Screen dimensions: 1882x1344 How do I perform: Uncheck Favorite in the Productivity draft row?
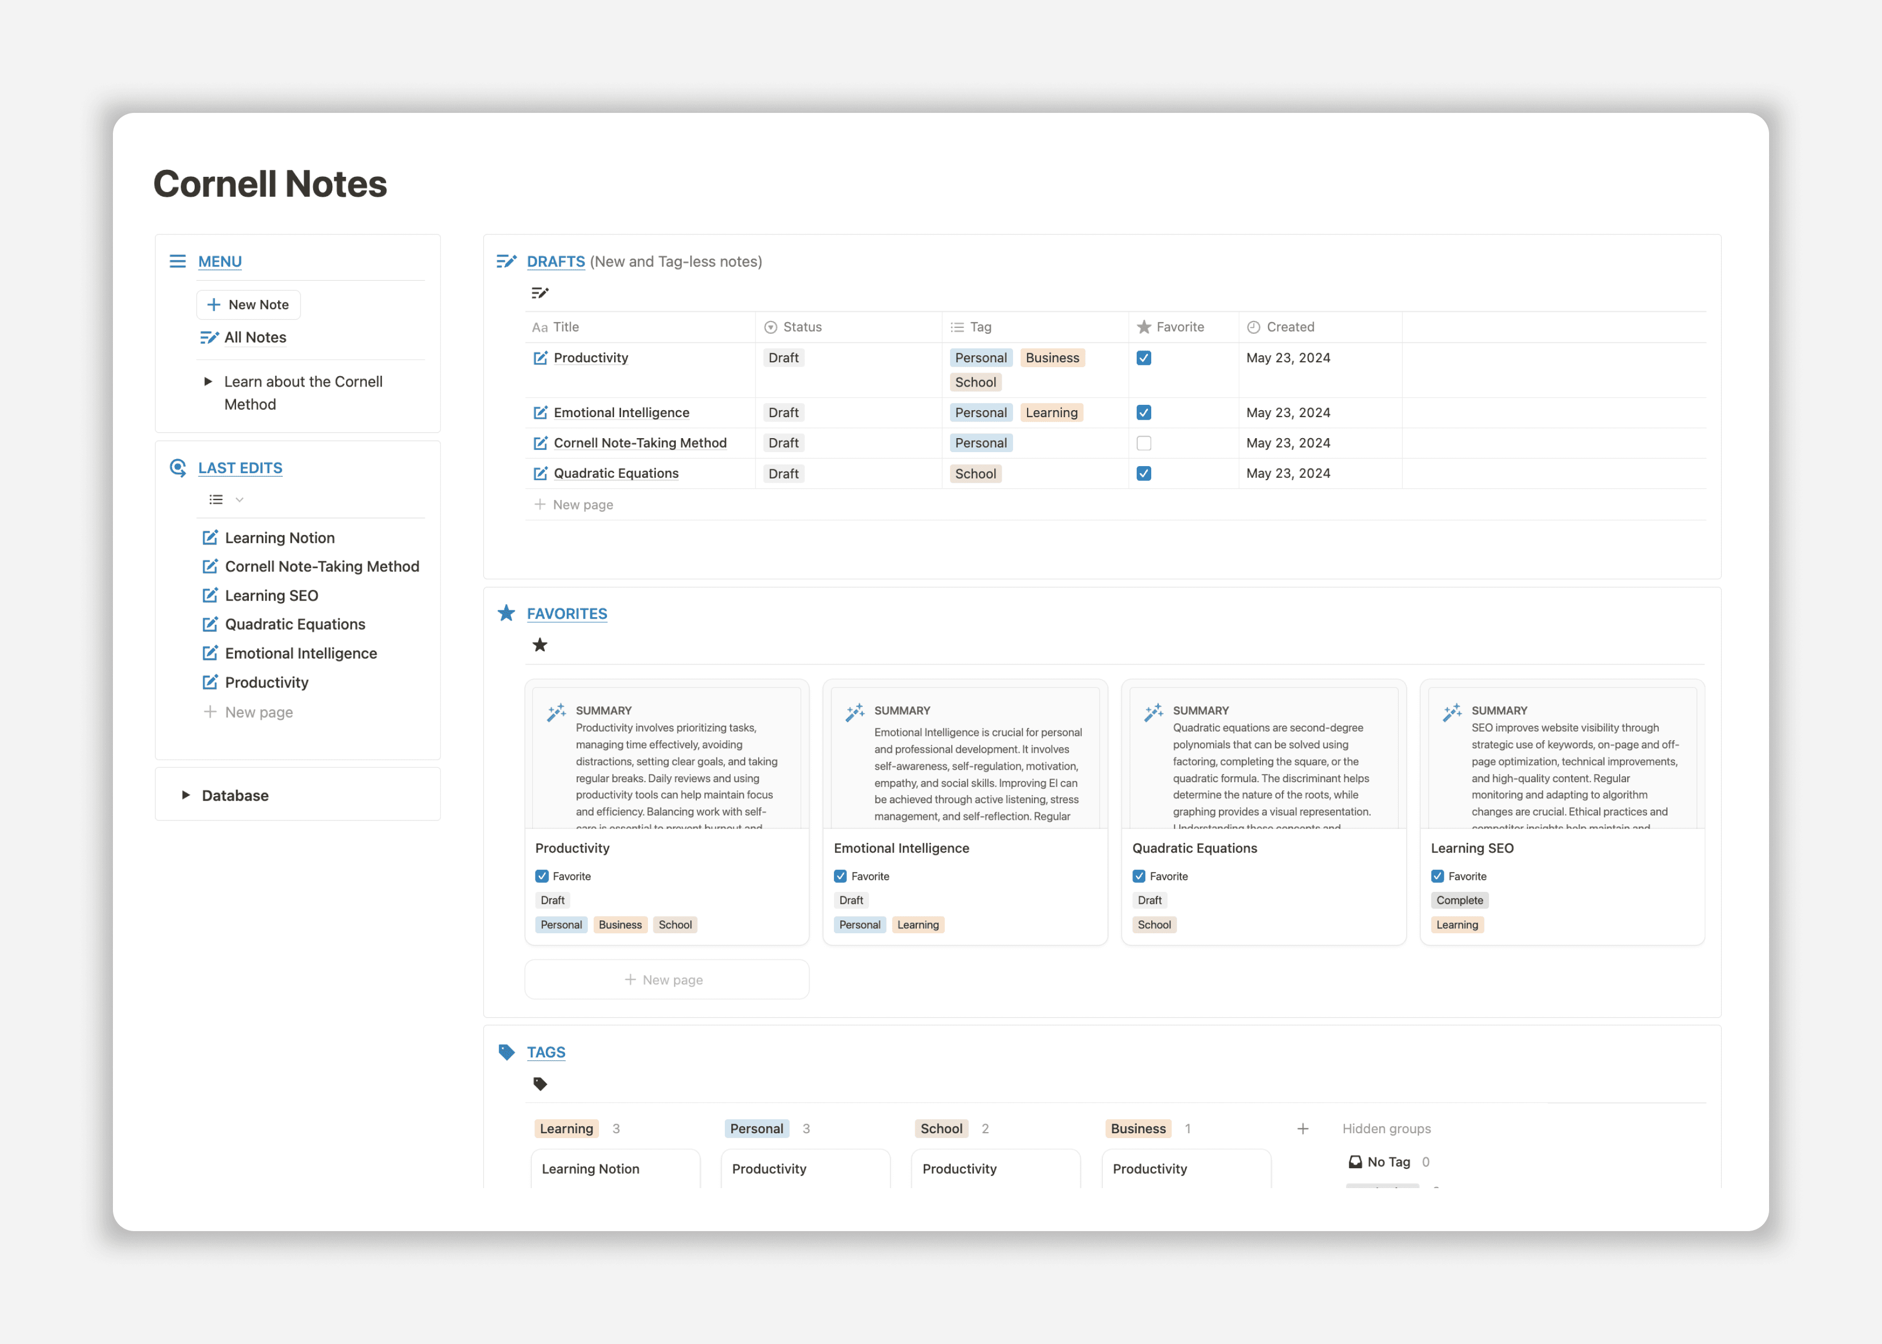pos(1143,358)
